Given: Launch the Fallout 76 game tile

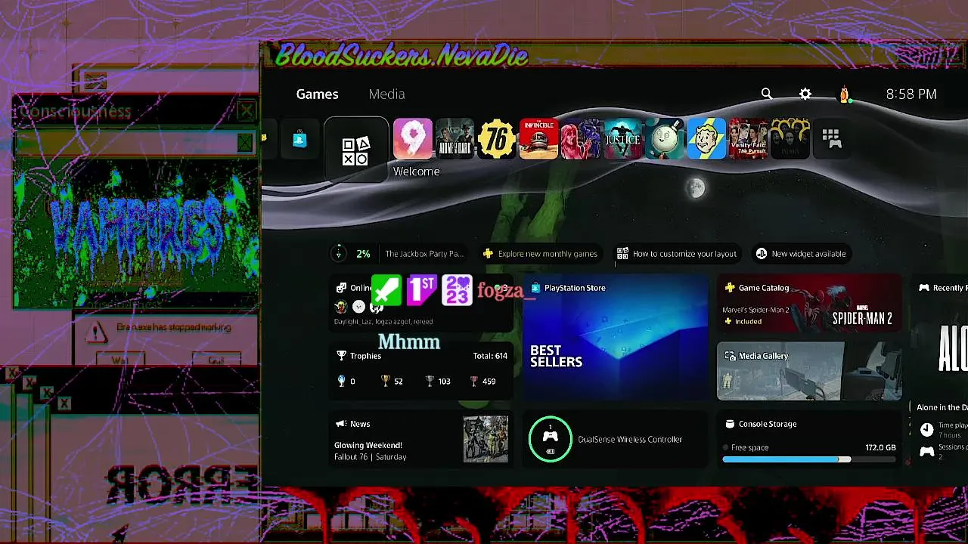Looking at the screenshot, I should click(x=497, y=139).
